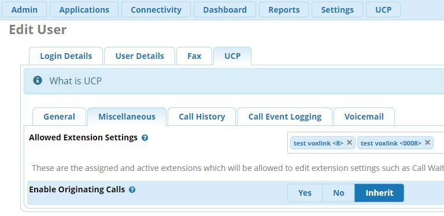This screenshot has width=444, height=216.
Task: Go to the General sub-tab
Action: coord(59,117)
